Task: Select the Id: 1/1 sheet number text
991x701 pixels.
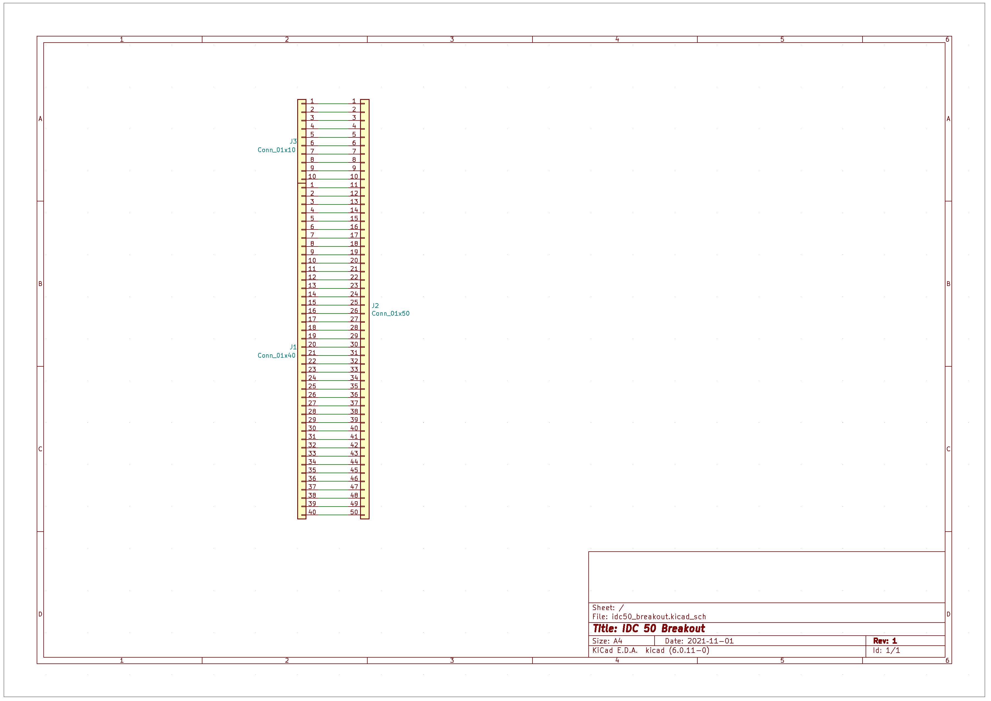Action: point(886,650)
